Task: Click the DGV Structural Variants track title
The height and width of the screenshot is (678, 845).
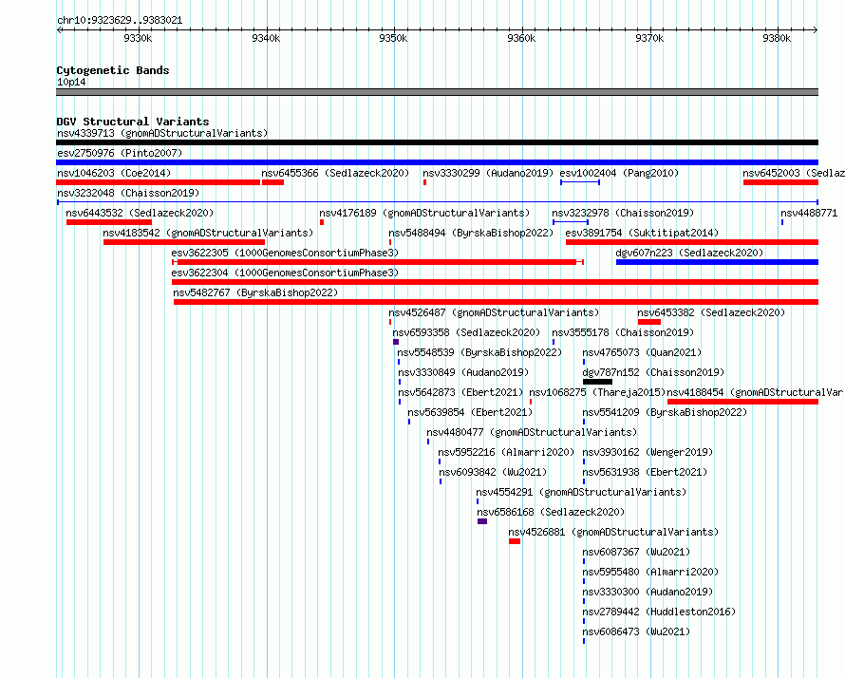Action: 133,122
